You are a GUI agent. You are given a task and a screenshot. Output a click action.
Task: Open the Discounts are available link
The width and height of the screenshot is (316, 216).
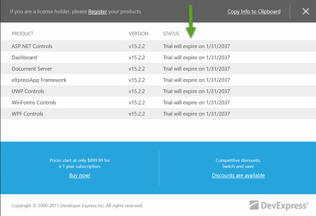click(x=238, y=175)
